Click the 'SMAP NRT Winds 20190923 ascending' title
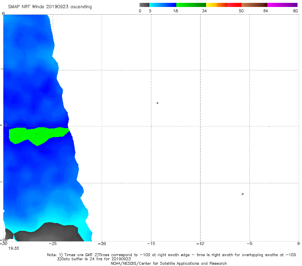 (50, 7)
